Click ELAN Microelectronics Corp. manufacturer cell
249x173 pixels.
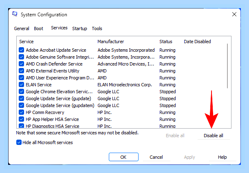pos(125,85)
